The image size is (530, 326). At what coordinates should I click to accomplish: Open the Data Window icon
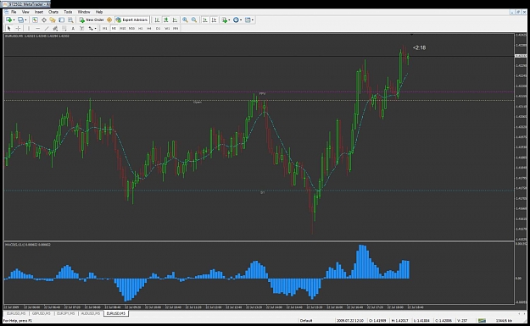pos(44,20)
